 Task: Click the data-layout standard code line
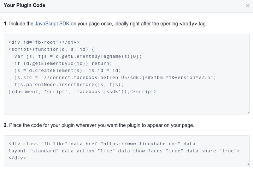(x=124, y=151)
